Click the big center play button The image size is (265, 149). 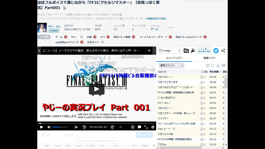[x=97, y=89]
